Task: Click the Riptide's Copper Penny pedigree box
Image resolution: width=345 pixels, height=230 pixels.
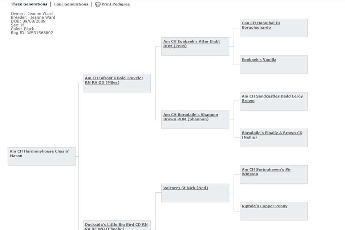Action: [x=273, y=211]
